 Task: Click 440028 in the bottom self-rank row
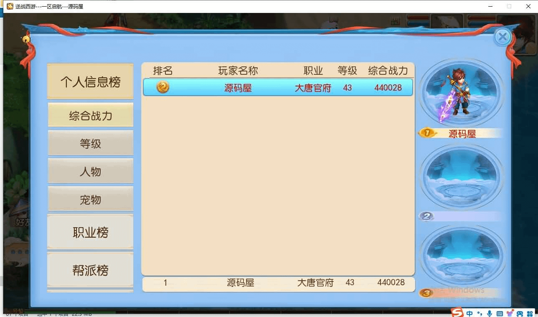(391, 282)
